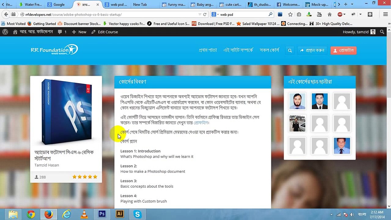Go back to the previous page

click(6, 14)
